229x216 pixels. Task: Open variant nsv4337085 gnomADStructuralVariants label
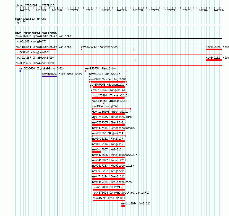44,36
